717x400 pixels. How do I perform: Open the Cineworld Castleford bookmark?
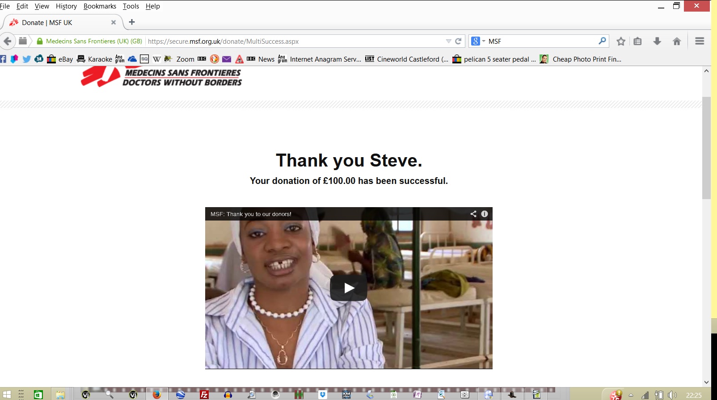coord(407,59)
